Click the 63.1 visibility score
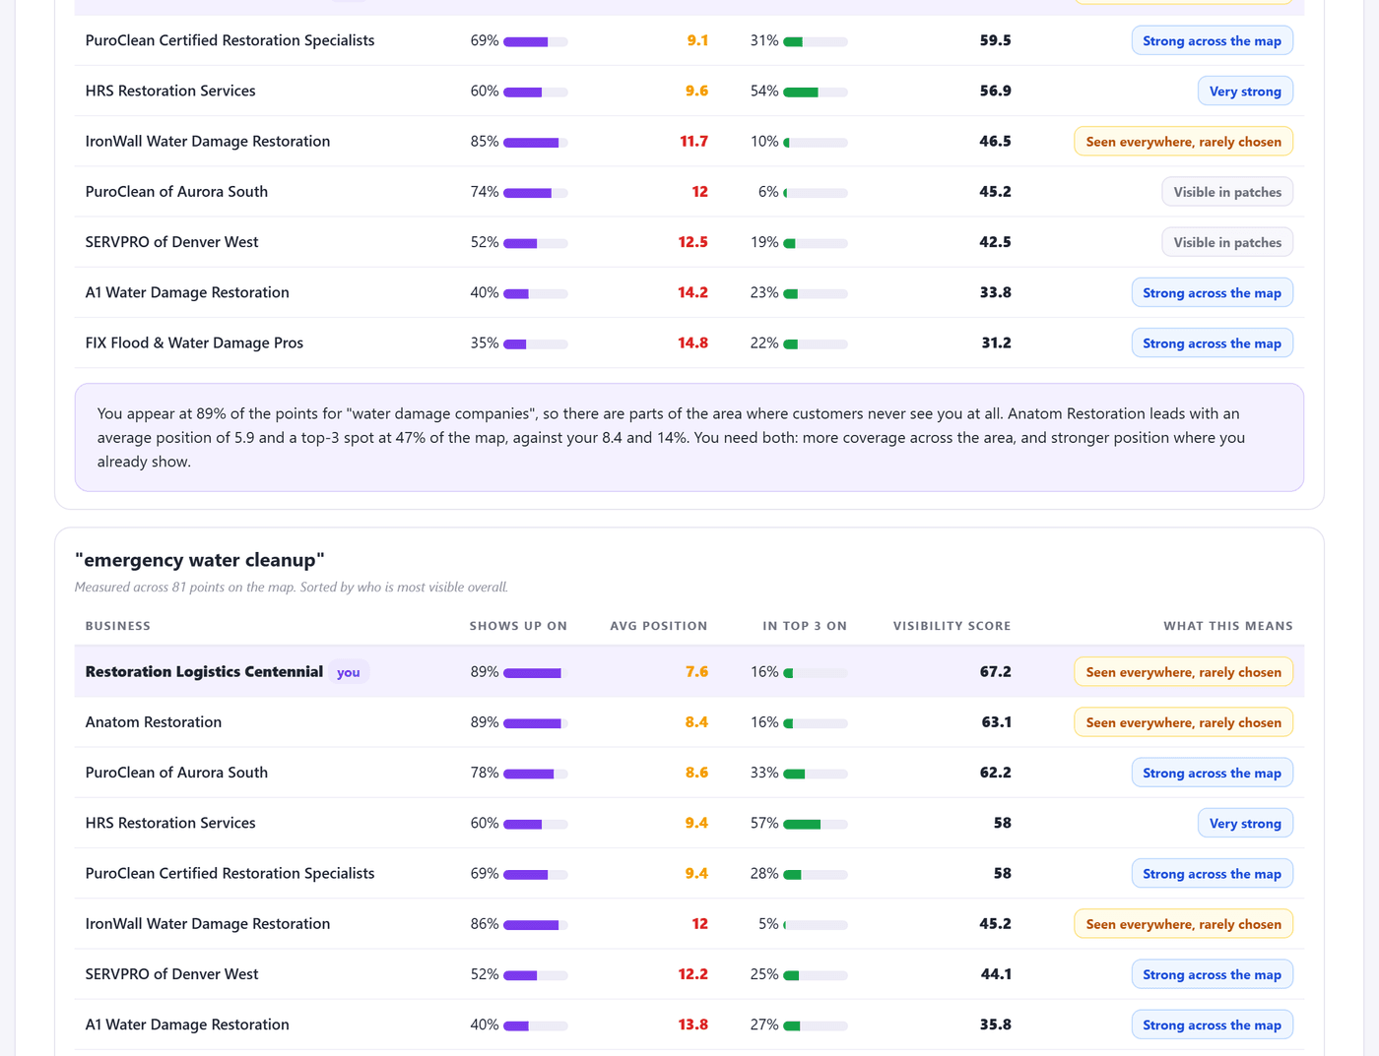The image size is (1379, 1056). (996, 722)
